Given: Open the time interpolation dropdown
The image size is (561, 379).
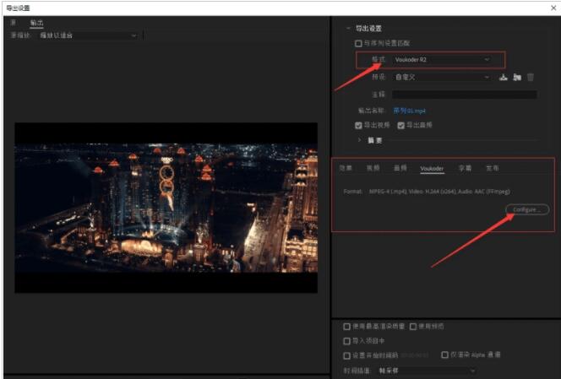Looking at the screenshot, I should click(x=427, y=371).
